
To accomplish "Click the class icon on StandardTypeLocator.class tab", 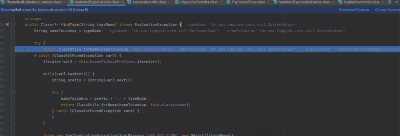I will [x=71, y=2].
